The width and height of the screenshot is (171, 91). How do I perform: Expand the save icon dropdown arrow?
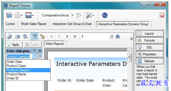[x=32, y=15]
